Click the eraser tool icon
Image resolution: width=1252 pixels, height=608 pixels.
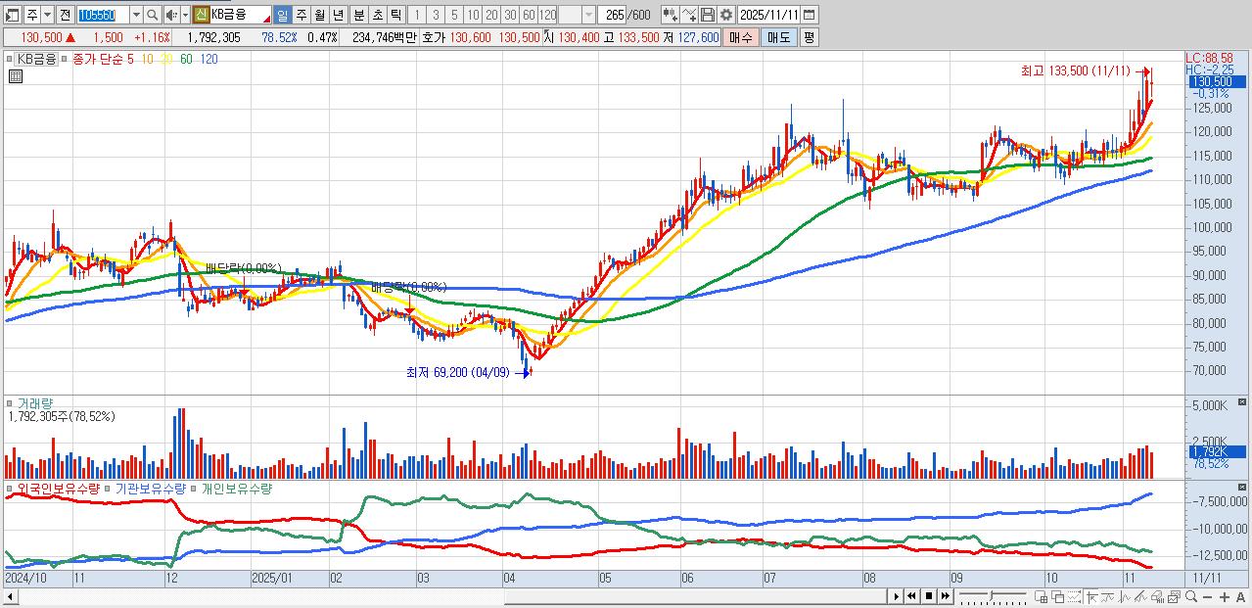coord(1157,596)
